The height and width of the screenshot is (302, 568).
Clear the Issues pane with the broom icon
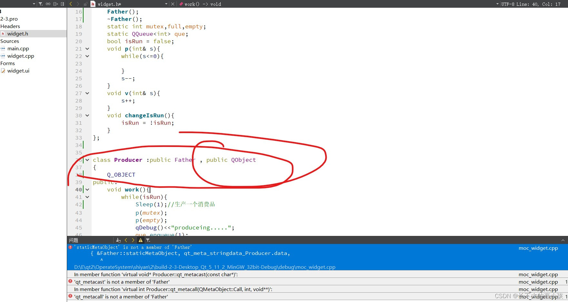click(118, 240)
